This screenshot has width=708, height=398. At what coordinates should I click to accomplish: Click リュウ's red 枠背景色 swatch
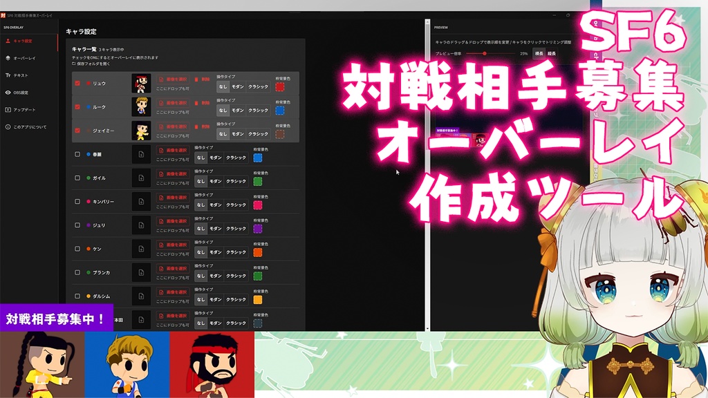tap(280, 86)
